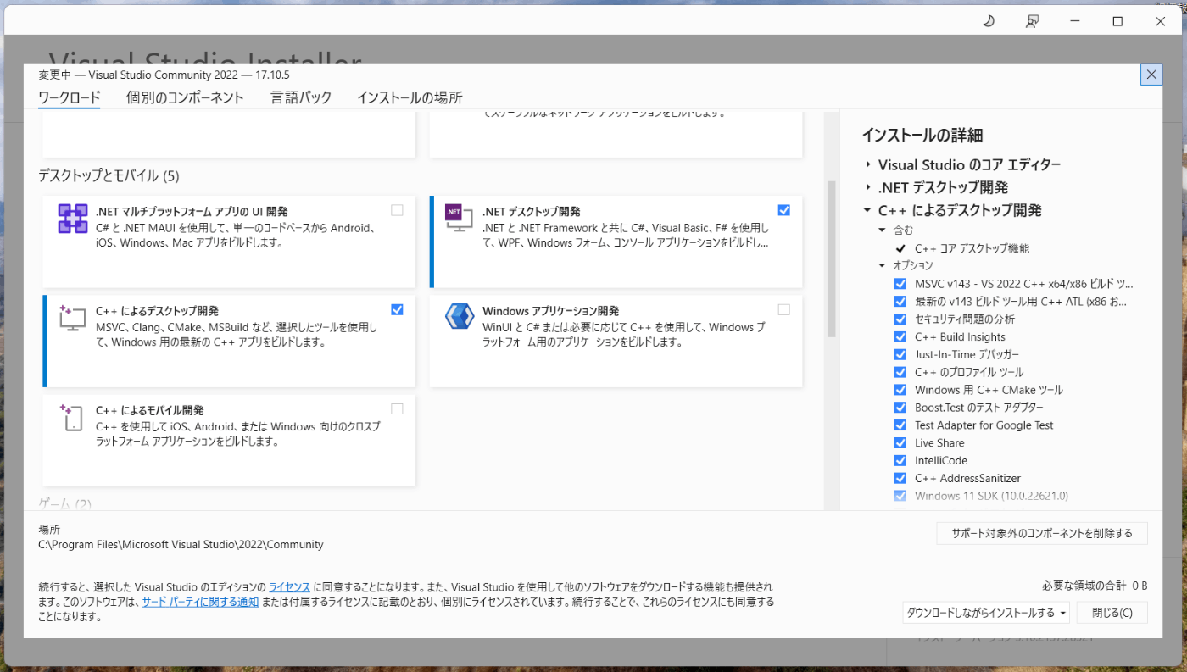Expand Visual Studio のコア エディター details
This screenshot has width=1187, height=672.
867,164
